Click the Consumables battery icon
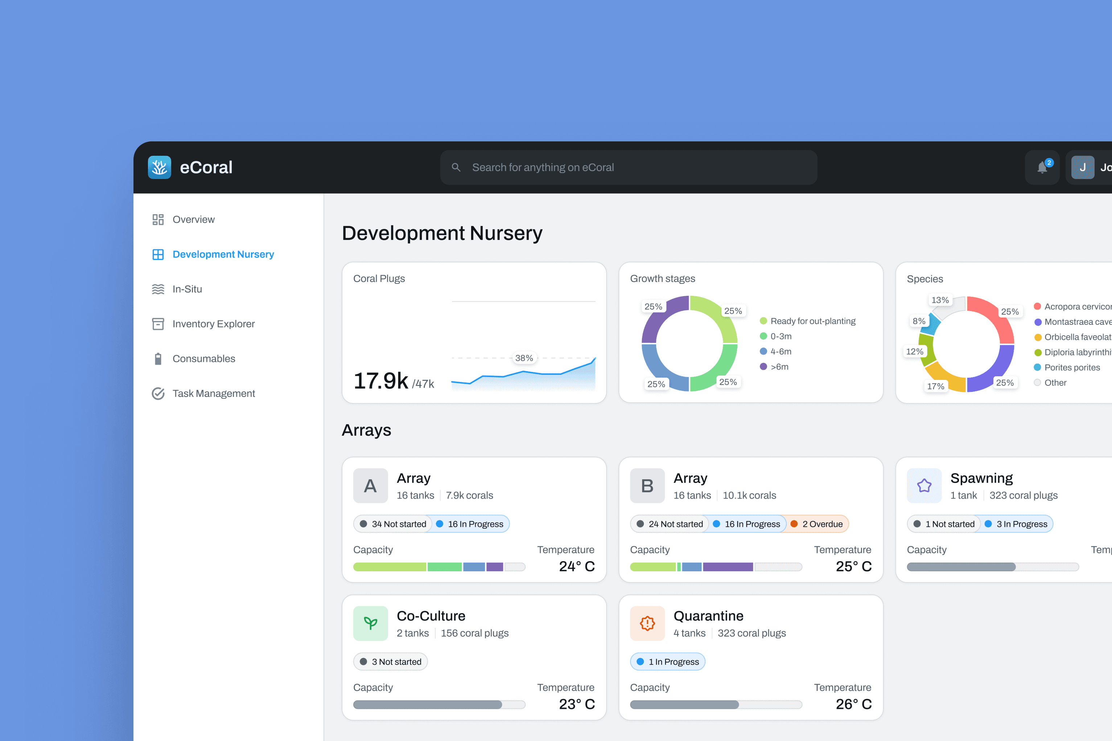1112x741 pixels. tap(158, 359)
